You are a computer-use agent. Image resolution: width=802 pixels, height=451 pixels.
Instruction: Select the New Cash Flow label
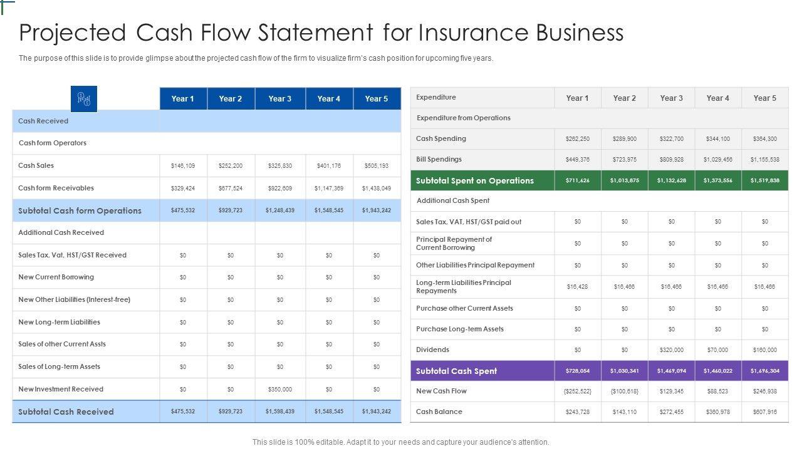(x=441, y=391)
